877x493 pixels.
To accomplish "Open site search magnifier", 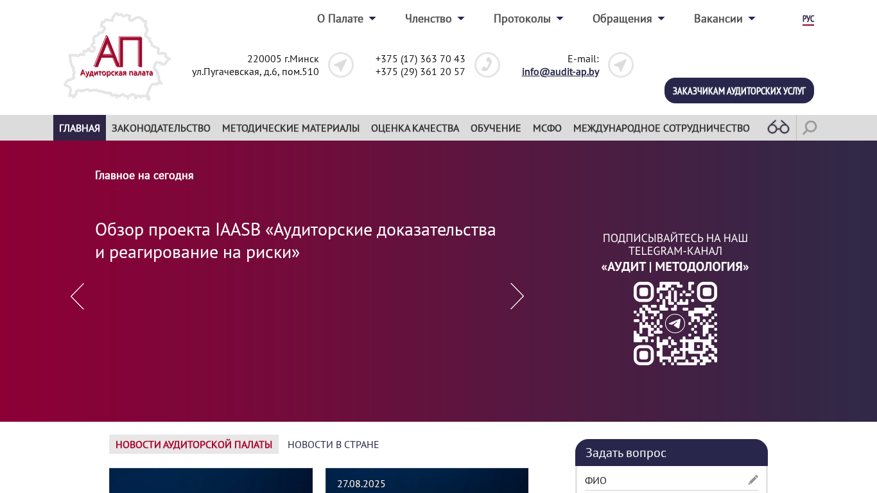I will point(810,128).
